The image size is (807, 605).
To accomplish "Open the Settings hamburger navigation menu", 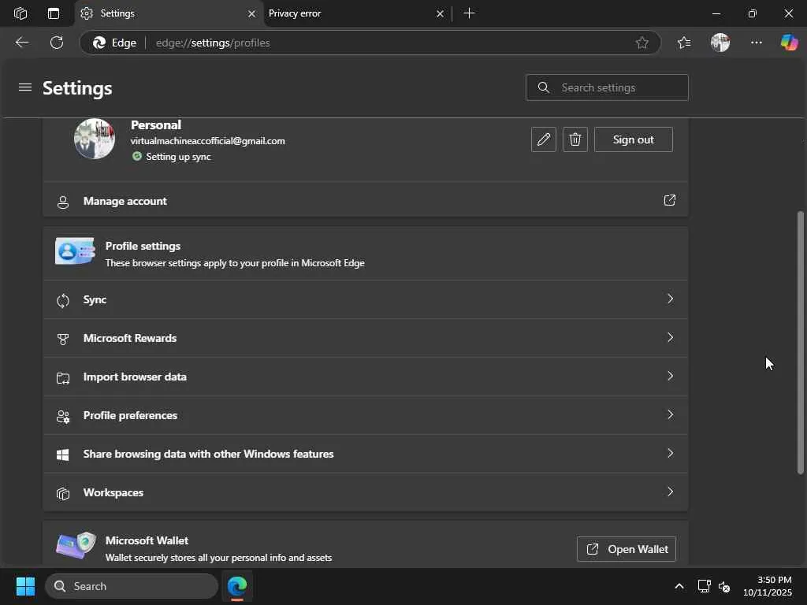I will 25,87.
